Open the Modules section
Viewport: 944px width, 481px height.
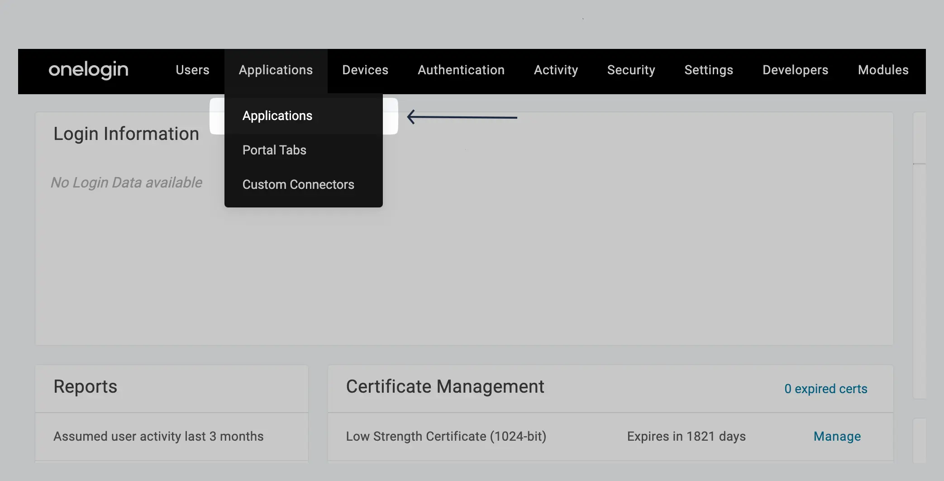(x=882, y=70)
